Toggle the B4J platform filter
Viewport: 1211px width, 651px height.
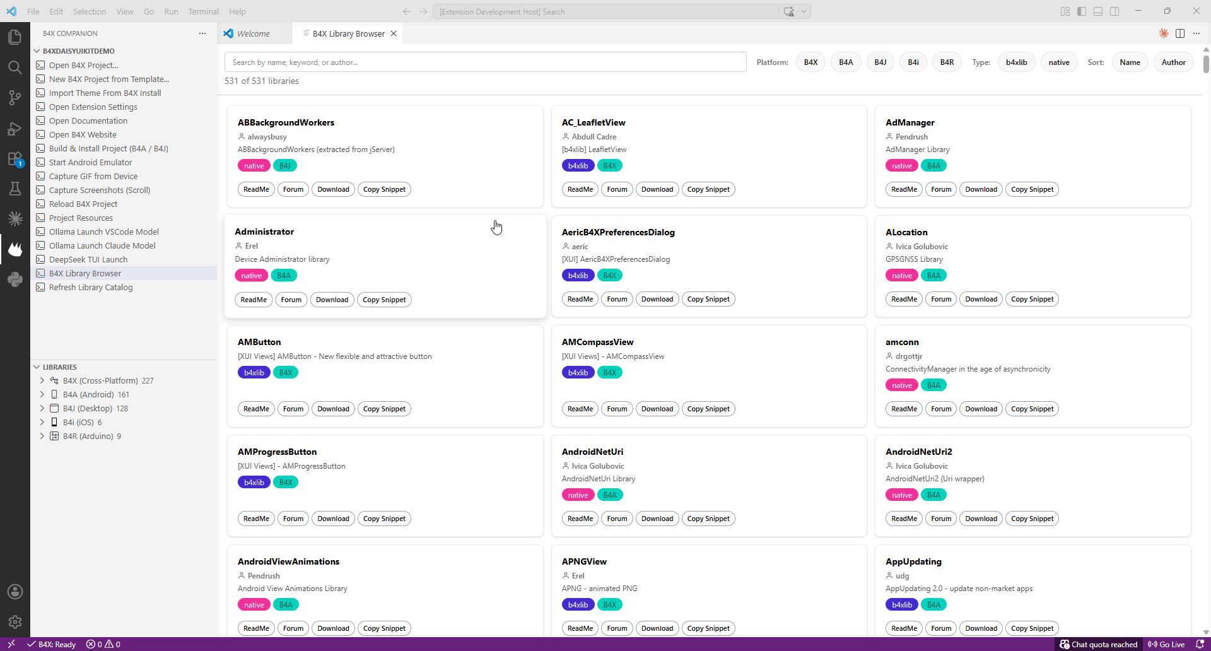coord(880,62)
